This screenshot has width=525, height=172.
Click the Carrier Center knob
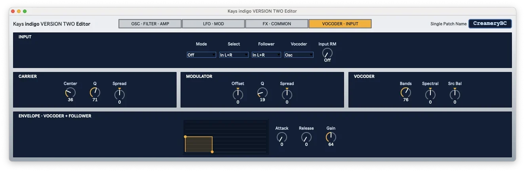70,93
